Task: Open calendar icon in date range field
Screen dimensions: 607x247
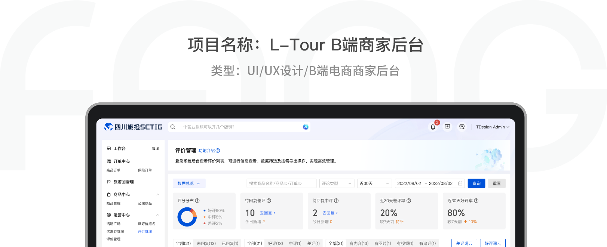Action: [460, 183]
